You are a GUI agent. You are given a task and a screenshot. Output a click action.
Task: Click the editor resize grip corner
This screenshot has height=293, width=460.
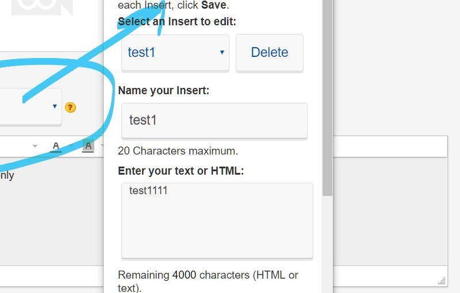click(x=442, y=281)
